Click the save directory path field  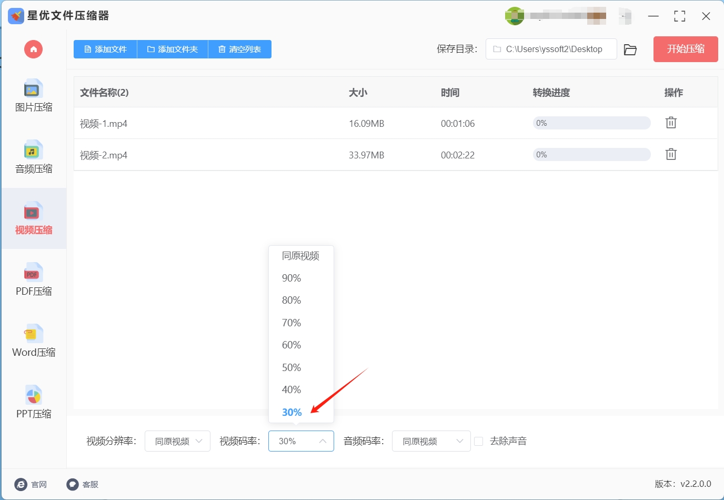(551, 49)
